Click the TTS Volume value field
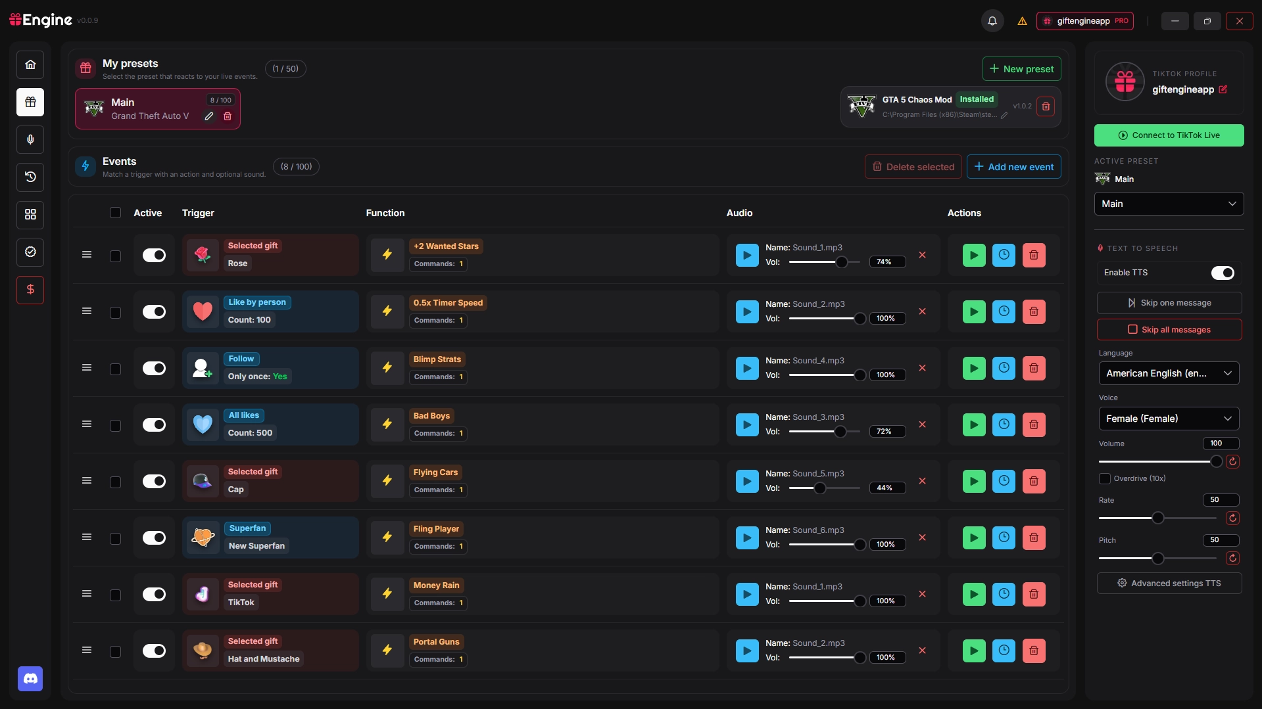Image resolution: width=1262 pixels, height=709 pixels. tap(1220, 444)
